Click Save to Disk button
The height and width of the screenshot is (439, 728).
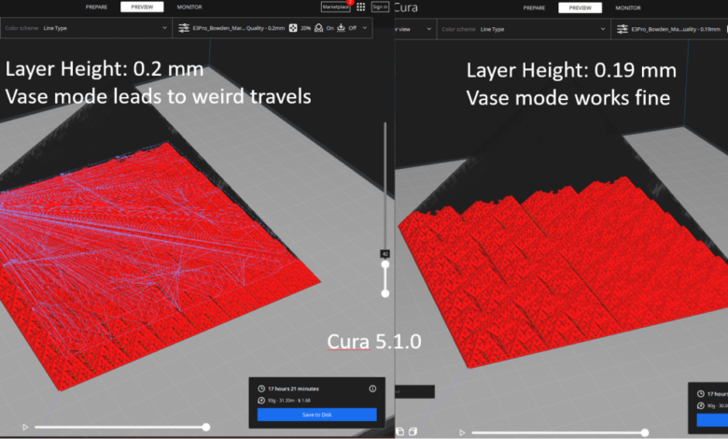tap(317, 415)
